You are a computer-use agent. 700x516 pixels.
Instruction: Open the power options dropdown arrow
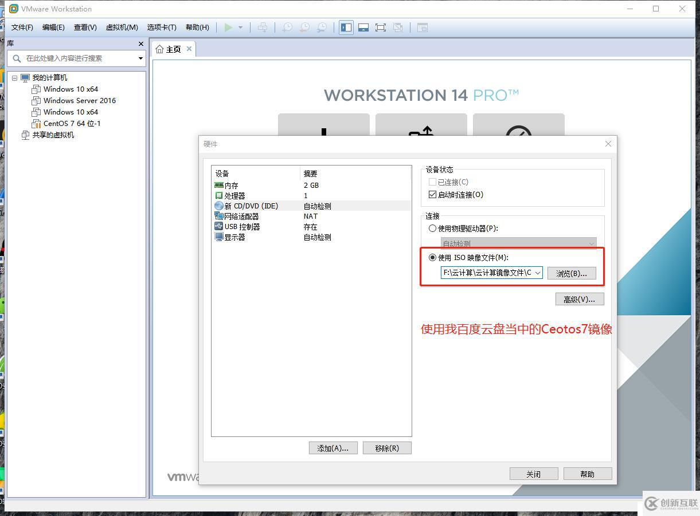(x=240, y=27)
